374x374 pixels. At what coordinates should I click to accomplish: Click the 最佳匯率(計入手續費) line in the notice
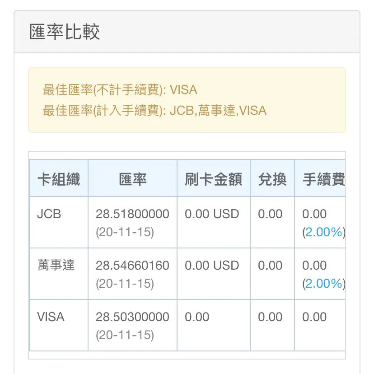154,110
